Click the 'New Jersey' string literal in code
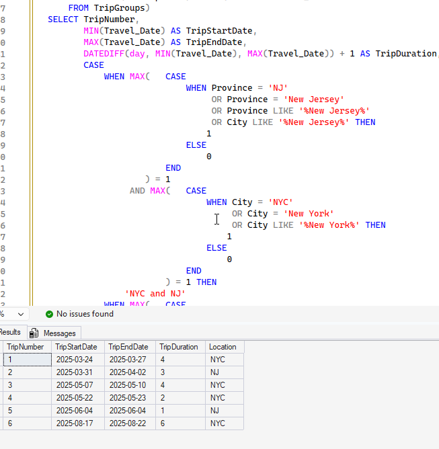This screenshot has height=449, width=439. pos(314,99)
